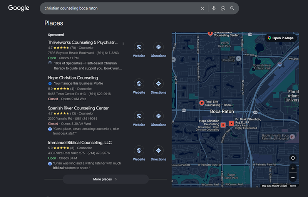Click the Baptist Health hospital H marker
The height and width of the screenshot is (197, 308).
[292, 136]
